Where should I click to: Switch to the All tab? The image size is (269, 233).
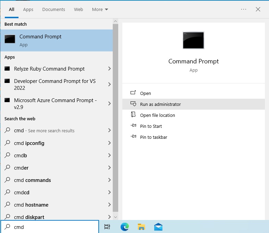click(x=12, y=10)
